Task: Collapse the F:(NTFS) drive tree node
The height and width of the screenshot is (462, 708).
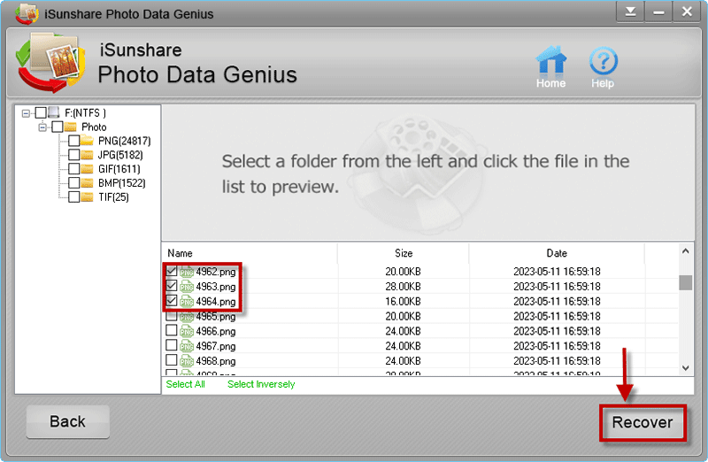Action: tap(26, 113)
